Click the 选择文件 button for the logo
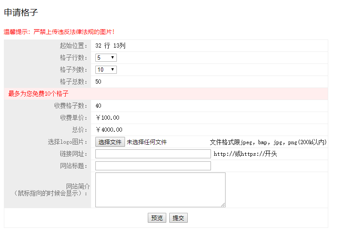Viewport: 348px width, 236px height. tap(110, 142)
